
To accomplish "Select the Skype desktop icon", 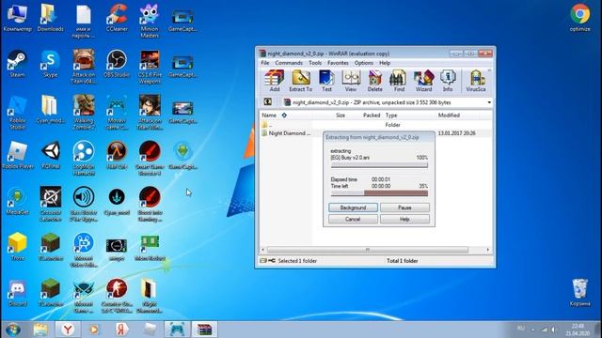I will coord(50,64).
